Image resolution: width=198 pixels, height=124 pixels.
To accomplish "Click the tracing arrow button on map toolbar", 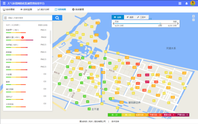I will coord(130,17).
